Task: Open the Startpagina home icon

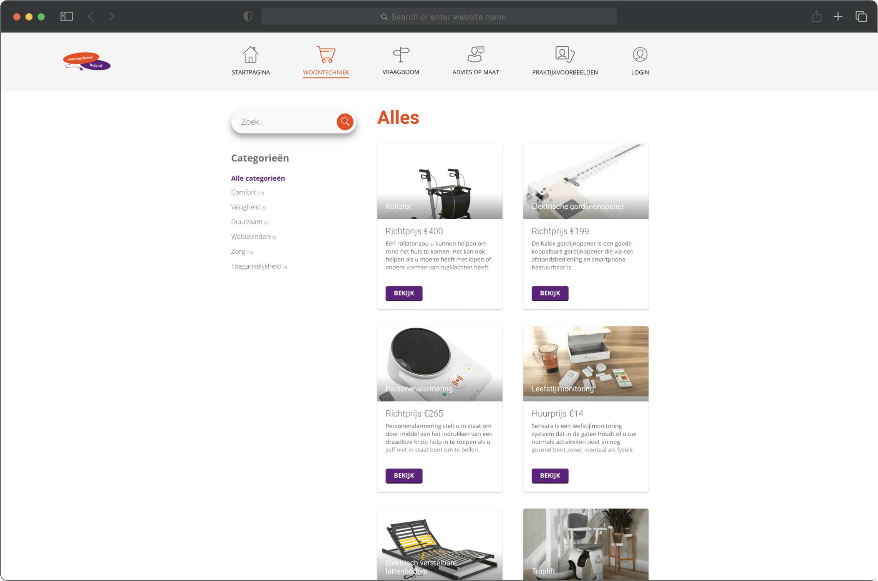Action: point(250,54)
